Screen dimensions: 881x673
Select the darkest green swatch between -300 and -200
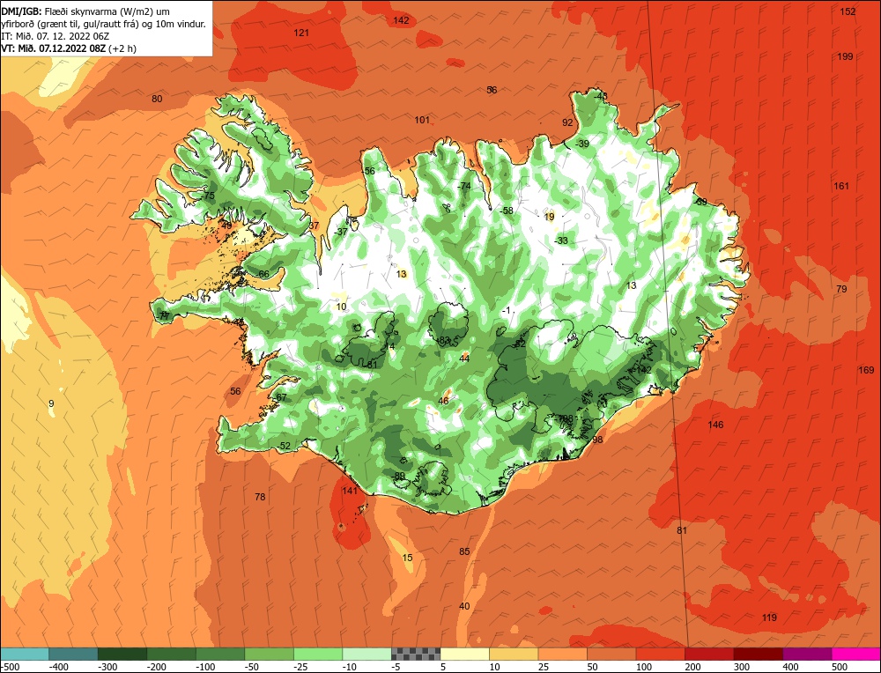click(x=122, y=654)
